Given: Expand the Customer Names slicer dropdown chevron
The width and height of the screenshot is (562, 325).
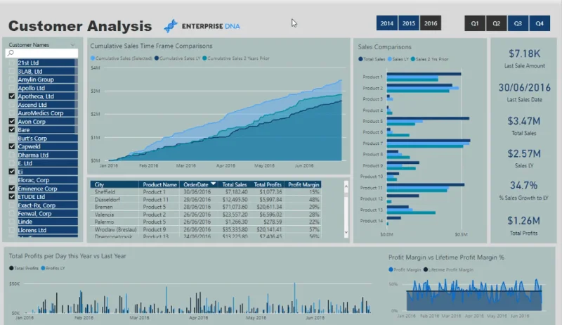Looking at the screenshot, I should click(x=73, y=45).
